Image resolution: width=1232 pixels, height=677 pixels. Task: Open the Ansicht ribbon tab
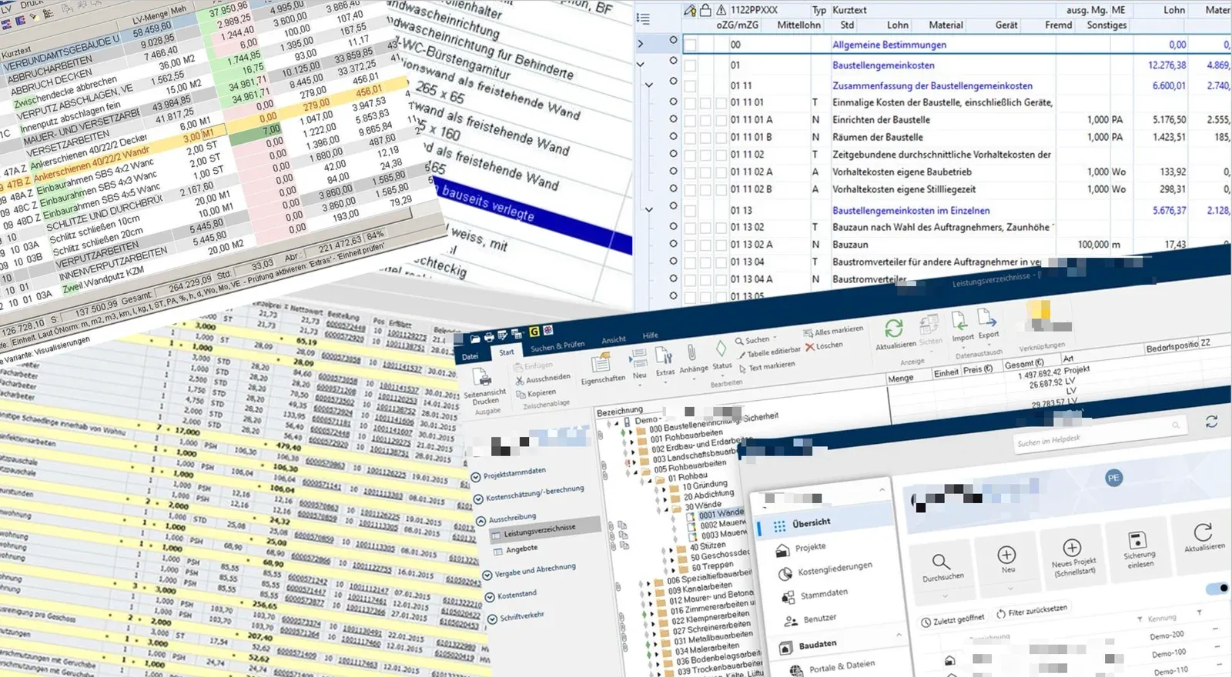614,340
